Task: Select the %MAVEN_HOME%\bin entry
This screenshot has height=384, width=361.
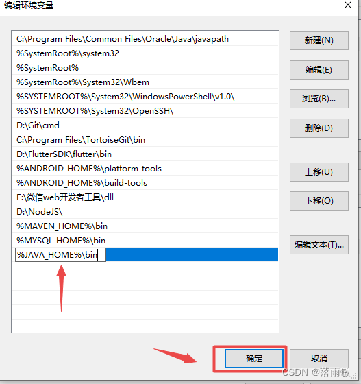Action: point(145,226)
